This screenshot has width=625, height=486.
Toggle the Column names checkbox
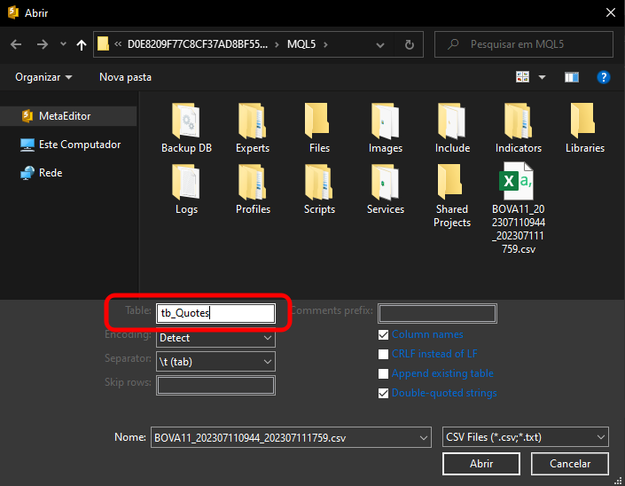coord(383,334)
